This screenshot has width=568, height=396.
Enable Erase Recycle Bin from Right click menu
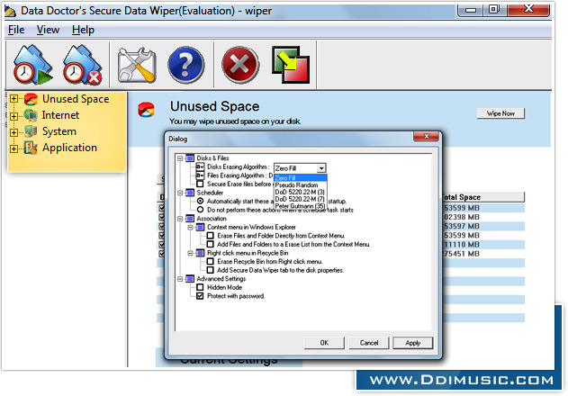pos(210,261)
